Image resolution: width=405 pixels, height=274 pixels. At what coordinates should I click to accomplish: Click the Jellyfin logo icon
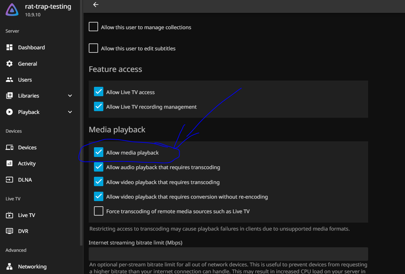12,10
